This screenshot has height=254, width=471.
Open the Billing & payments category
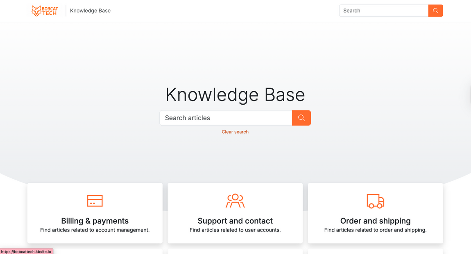95,213
